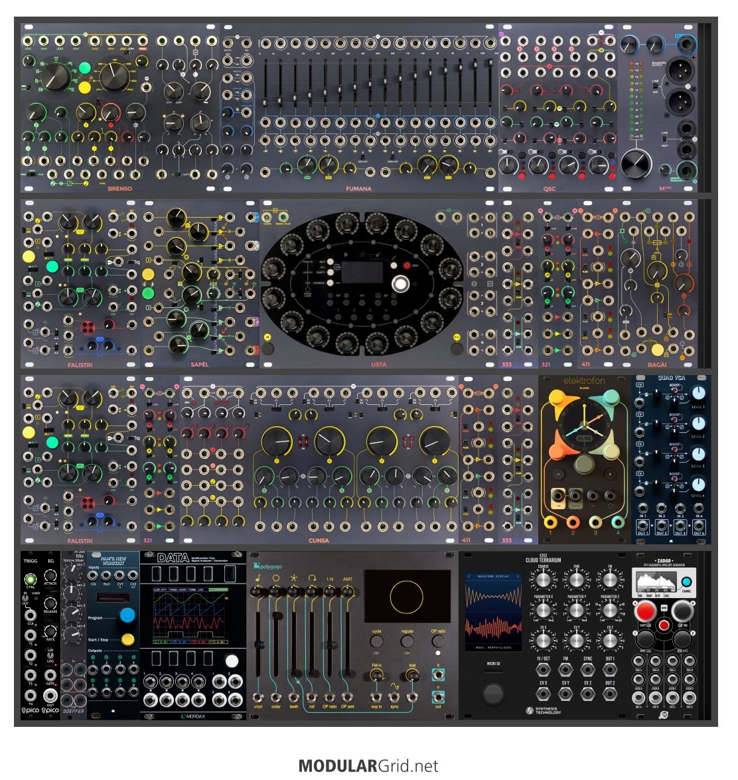Click the fold knob on Polygogo
738x780 pixels.
coord(412,675)
